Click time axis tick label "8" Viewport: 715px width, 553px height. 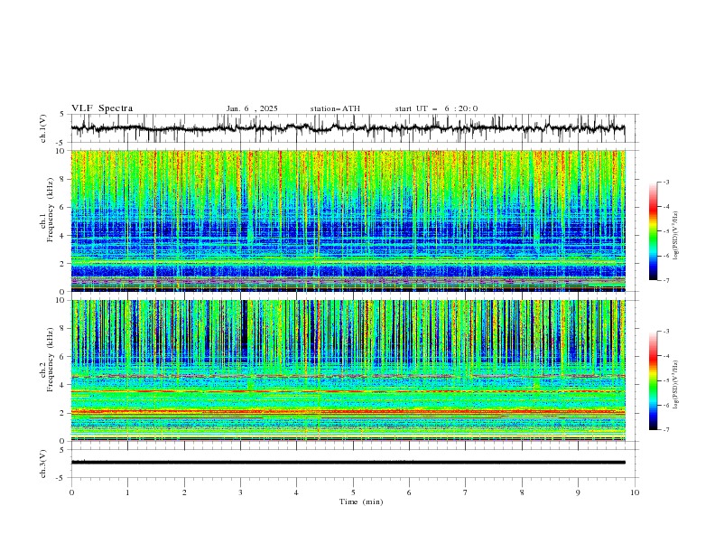[522, 492]
